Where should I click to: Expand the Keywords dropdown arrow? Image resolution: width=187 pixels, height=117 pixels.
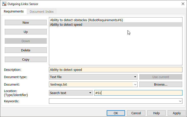point(180,101)
